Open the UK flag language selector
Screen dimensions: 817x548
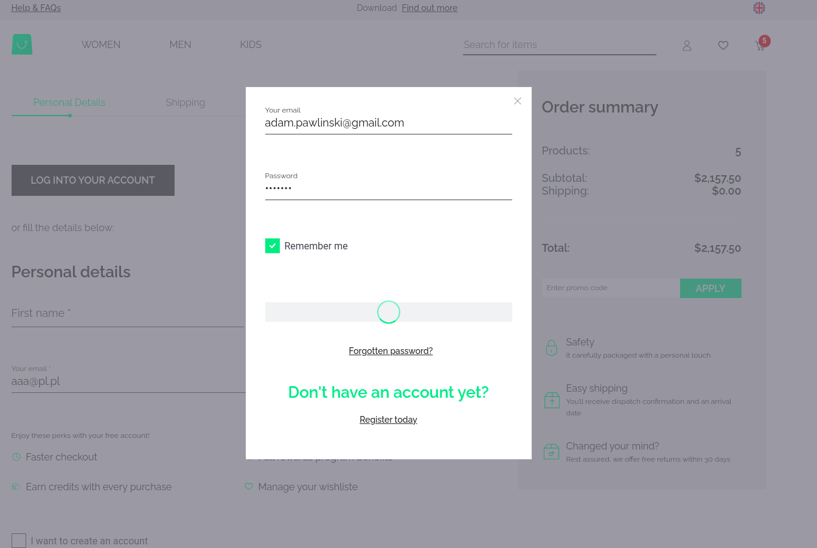click(x=759, y=8)
